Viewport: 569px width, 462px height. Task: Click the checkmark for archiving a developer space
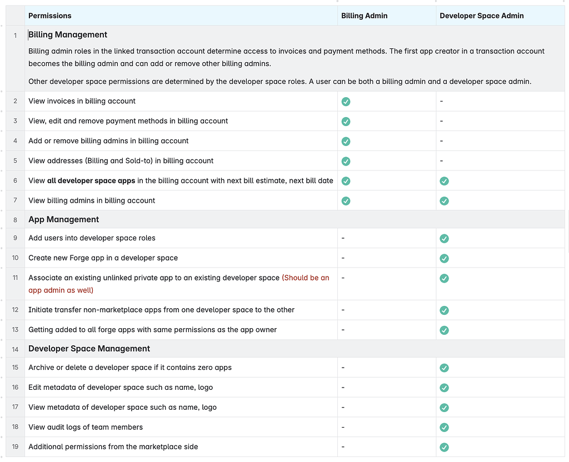tap(444, 368)
